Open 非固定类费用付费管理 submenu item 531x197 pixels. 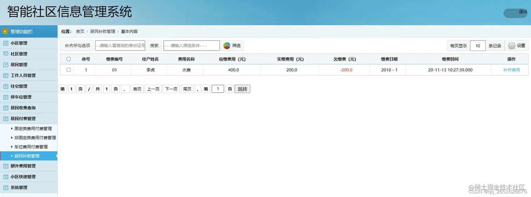point(35,138)
